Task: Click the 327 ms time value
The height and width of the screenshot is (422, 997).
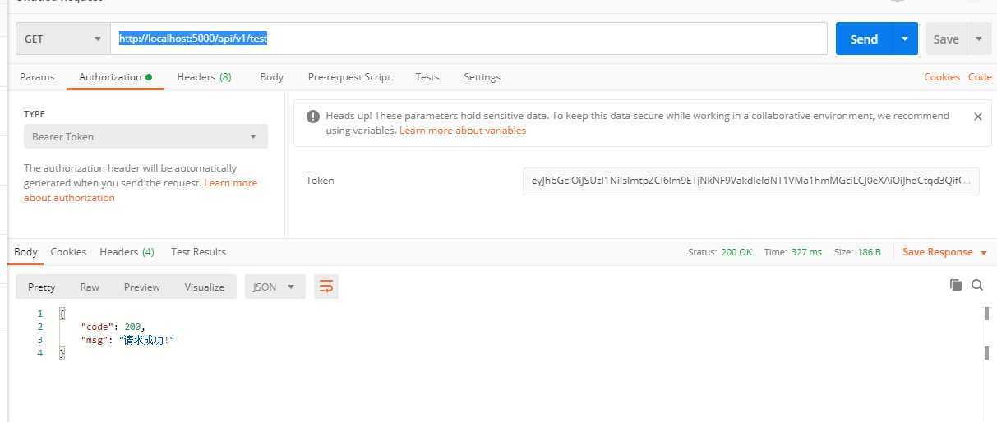Action: (805, 252)
